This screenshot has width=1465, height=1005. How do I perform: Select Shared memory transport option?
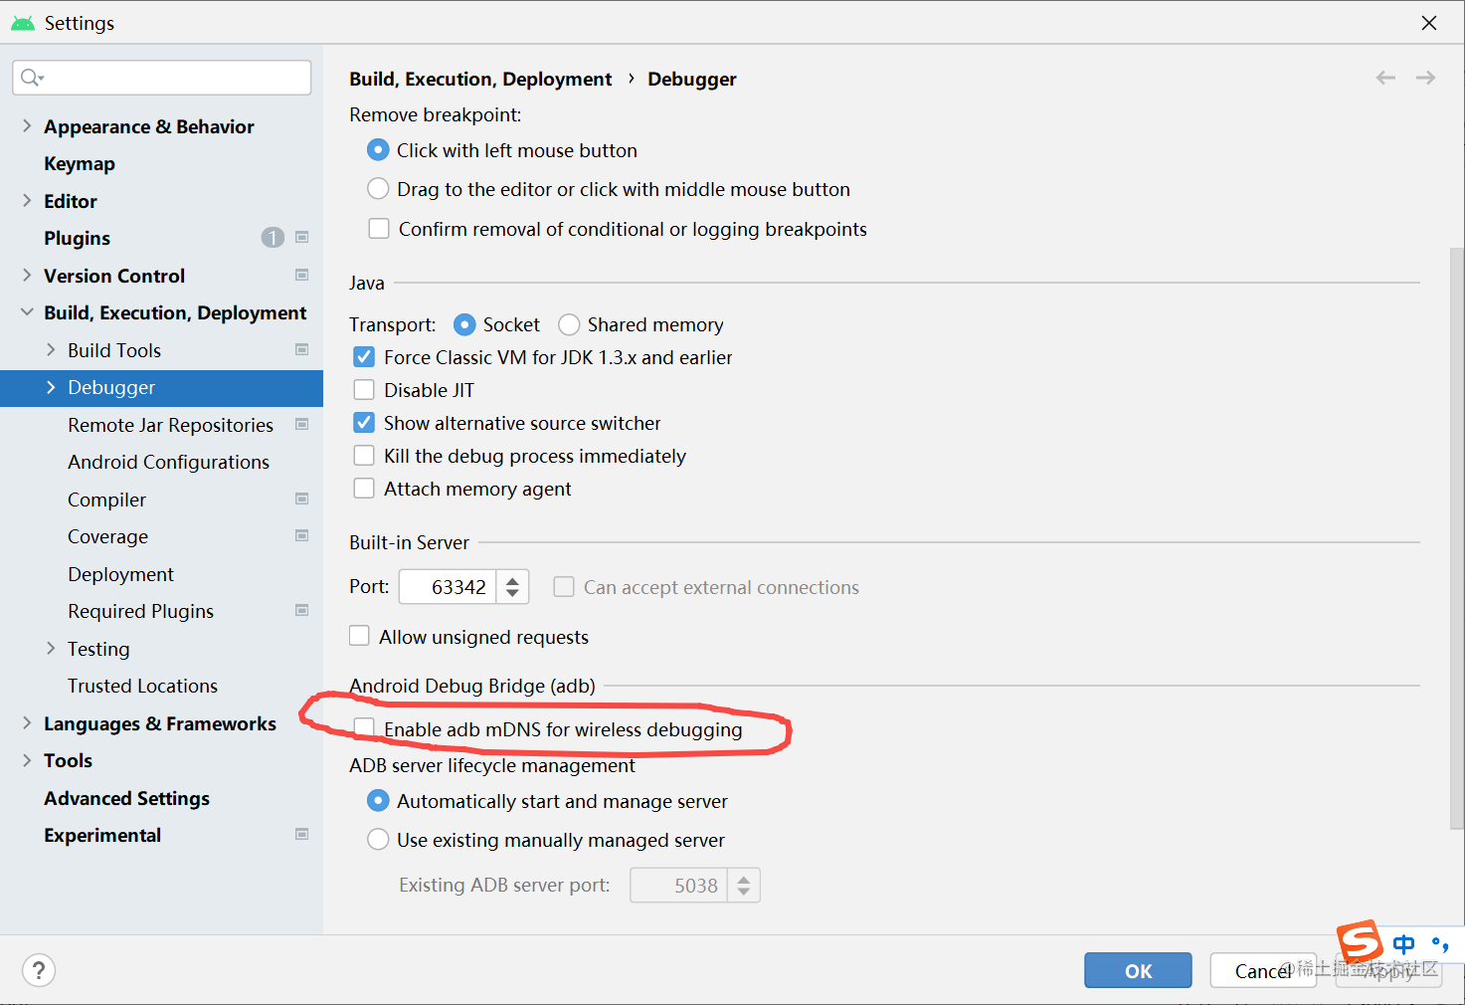click(x=569, y=324)
